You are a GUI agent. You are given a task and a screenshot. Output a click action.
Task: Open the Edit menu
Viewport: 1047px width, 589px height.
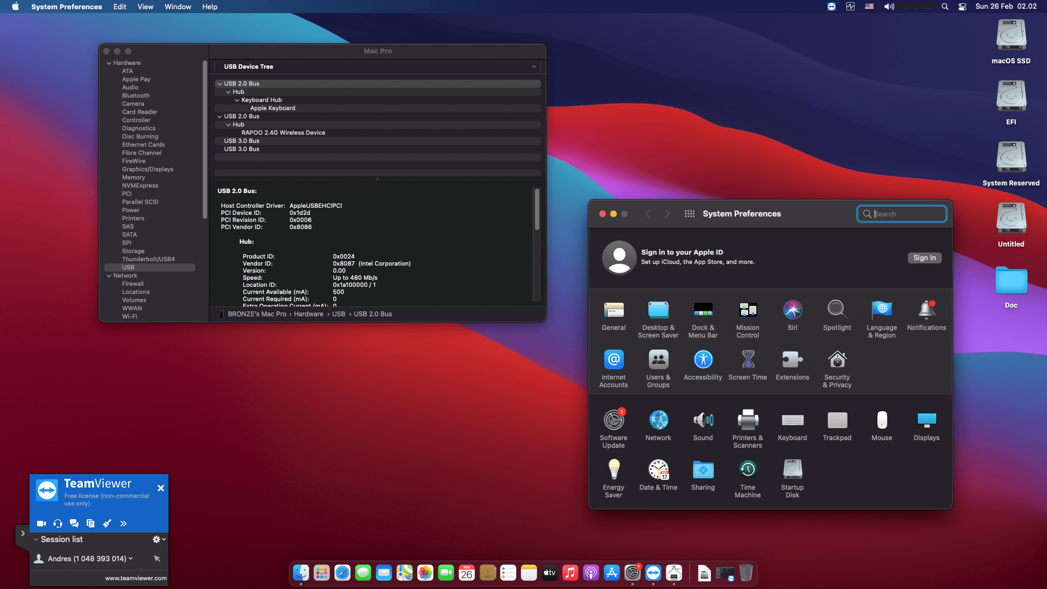click(x=119, y=7)
